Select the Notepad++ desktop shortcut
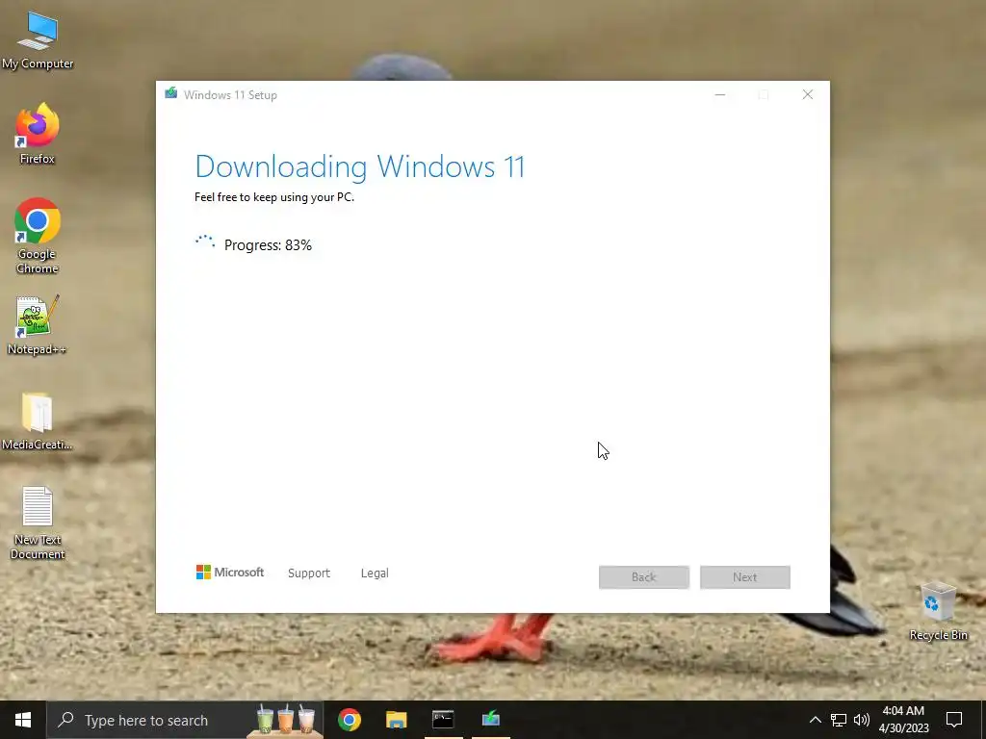The height and width of the screenshot is (739, 986). 38,325
